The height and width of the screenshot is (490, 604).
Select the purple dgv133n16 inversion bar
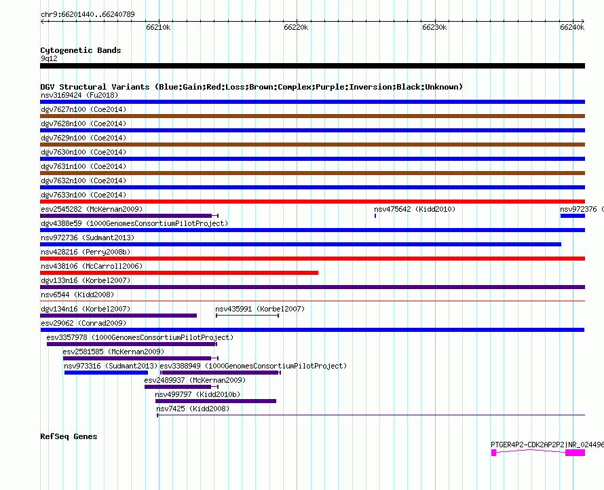(x=312, y=287)
